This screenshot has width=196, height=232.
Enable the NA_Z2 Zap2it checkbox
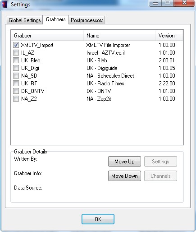[x=16, y=98]
